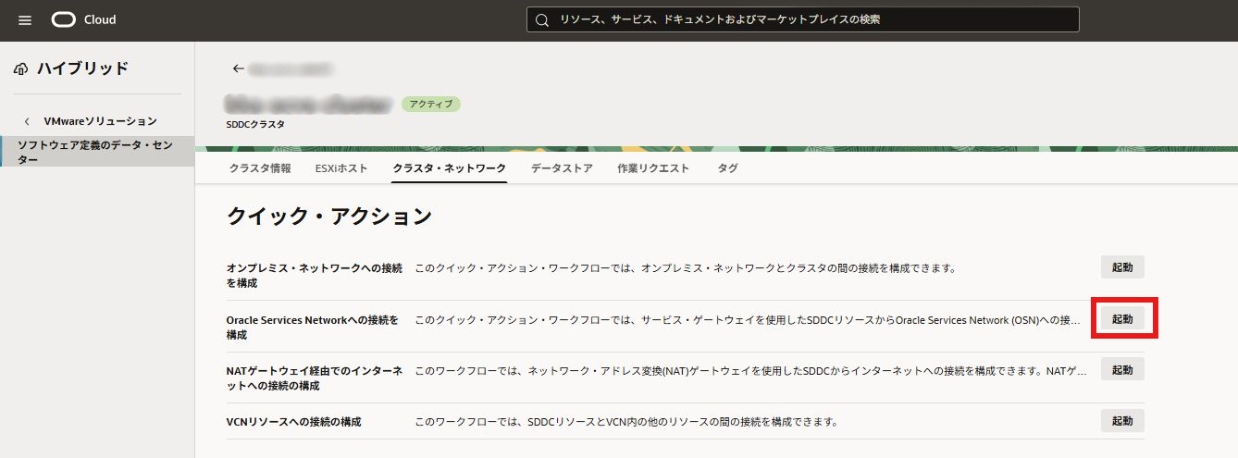Focus the resource and service search field
Screen dimensions: 1238x458
(805, 19)
